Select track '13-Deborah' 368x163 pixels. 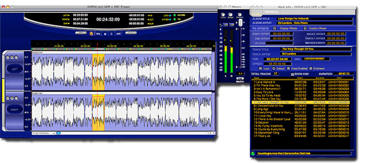pos(300,123)
